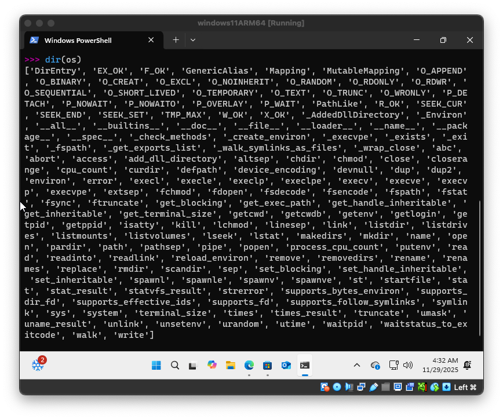503x419 pixels.
Task: Open the weather widget with snowflake badge
Action: [38, 365]
